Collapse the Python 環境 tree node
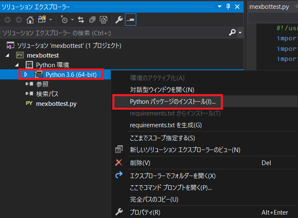Screen dimensions: 298x218 17,65
